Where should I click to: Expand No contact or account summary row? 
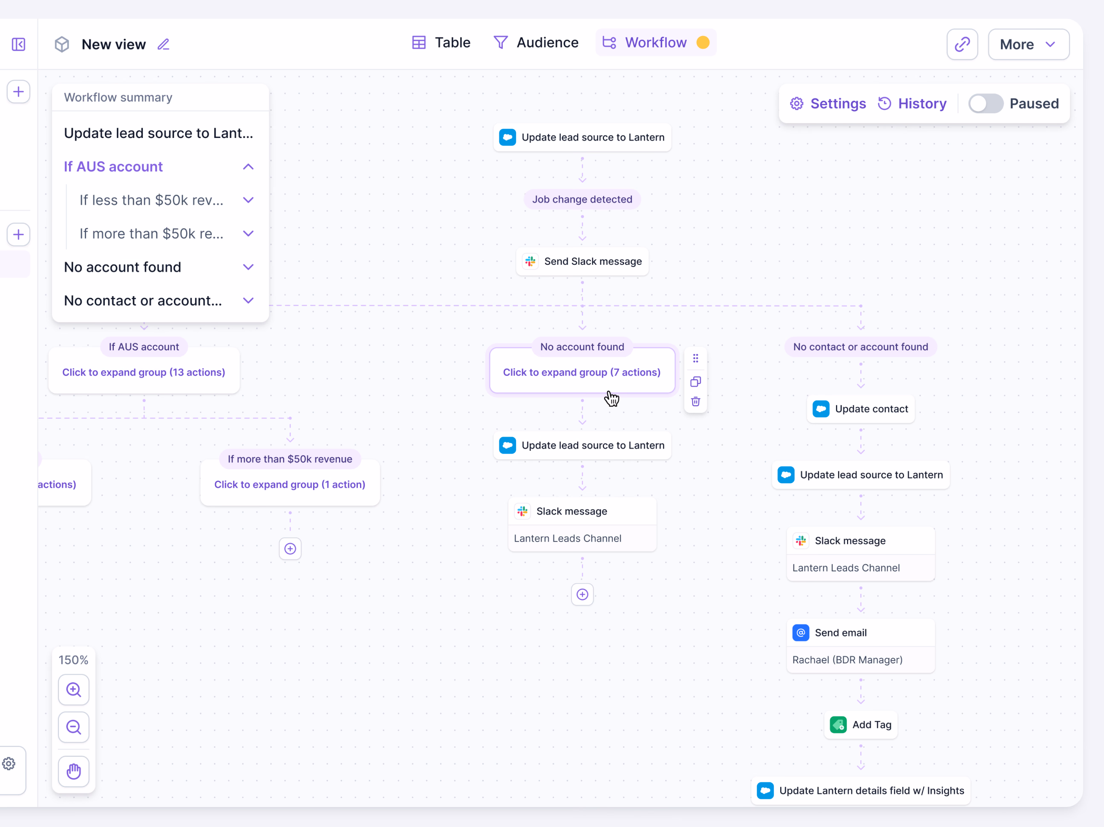pyautogui.click(x=248, y=300)
